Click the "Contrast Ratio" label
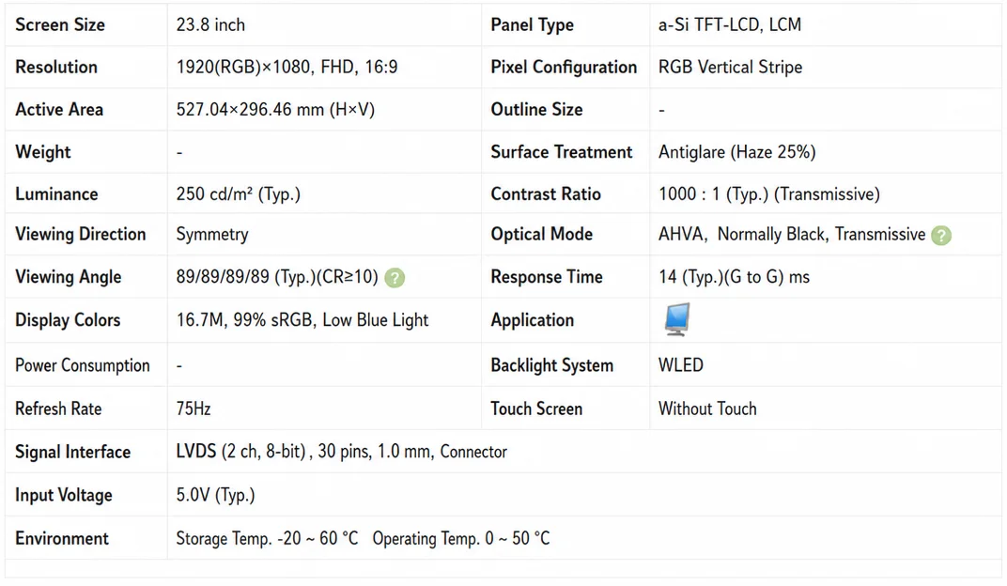 pyautogui.click(x=546, y=193)
